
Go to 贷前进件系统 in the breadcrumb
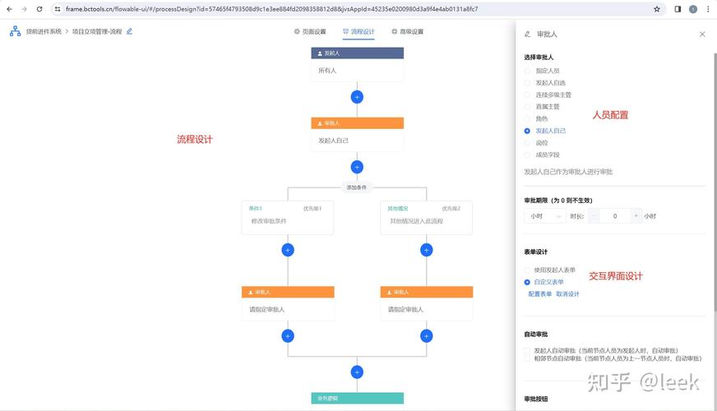[x=44, y=31]
